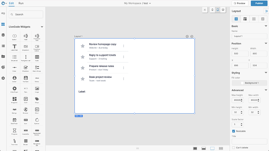Image resolution: width=269 pixels, height=151 pixels.
Task: Collapse the Styling section
Action: (266, 73)
